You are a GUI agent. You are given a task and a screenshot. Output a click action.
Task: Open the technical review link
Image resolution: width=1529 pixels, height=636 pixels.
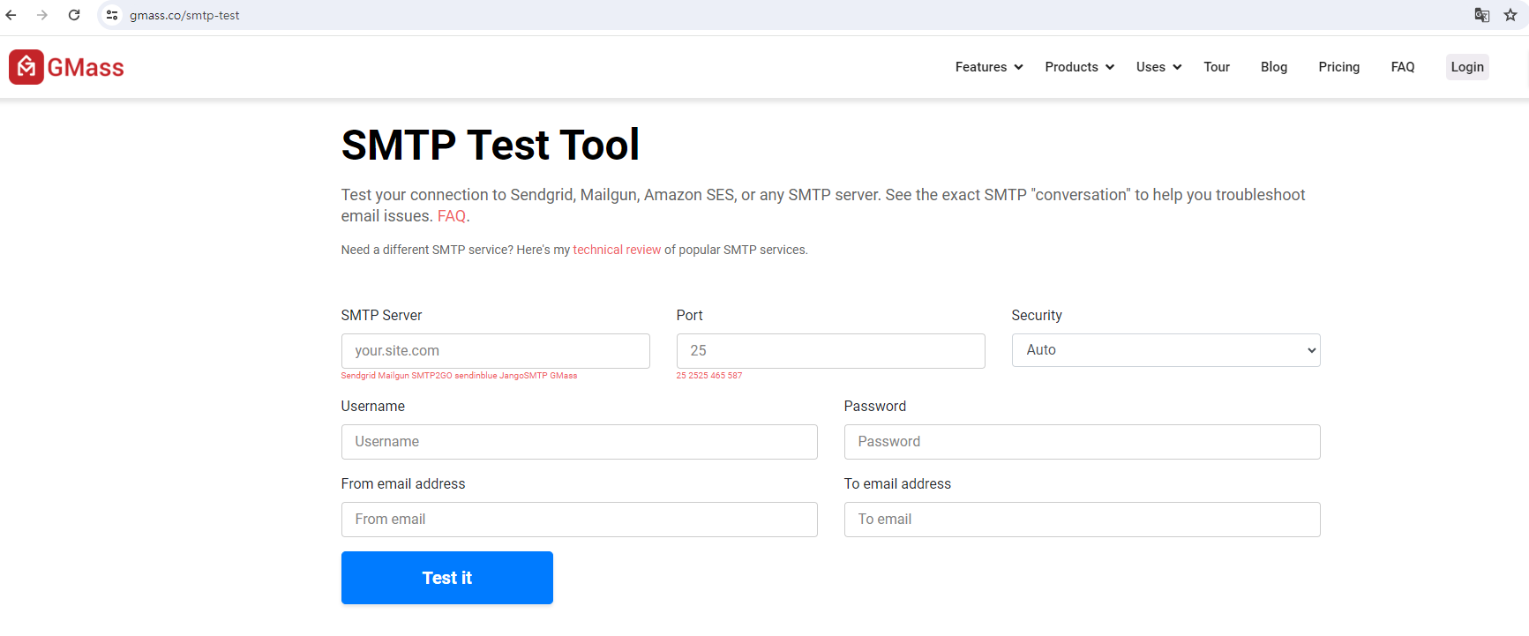click(617, 250)
